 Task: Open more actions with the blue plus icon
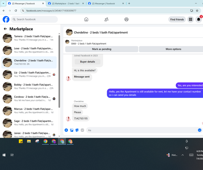coord(66,130)
